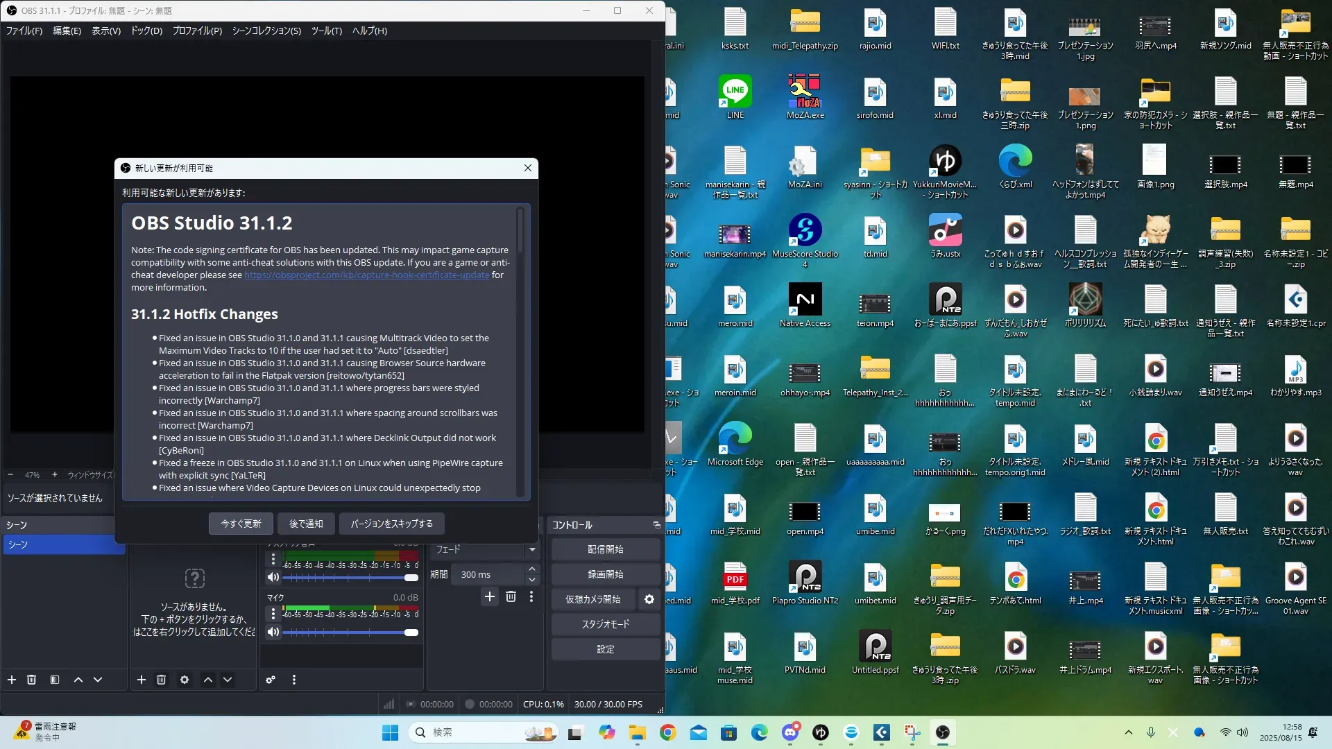Add a transition with plus icon
Viewport: 1332px width, 749px height.
point(490,596)
